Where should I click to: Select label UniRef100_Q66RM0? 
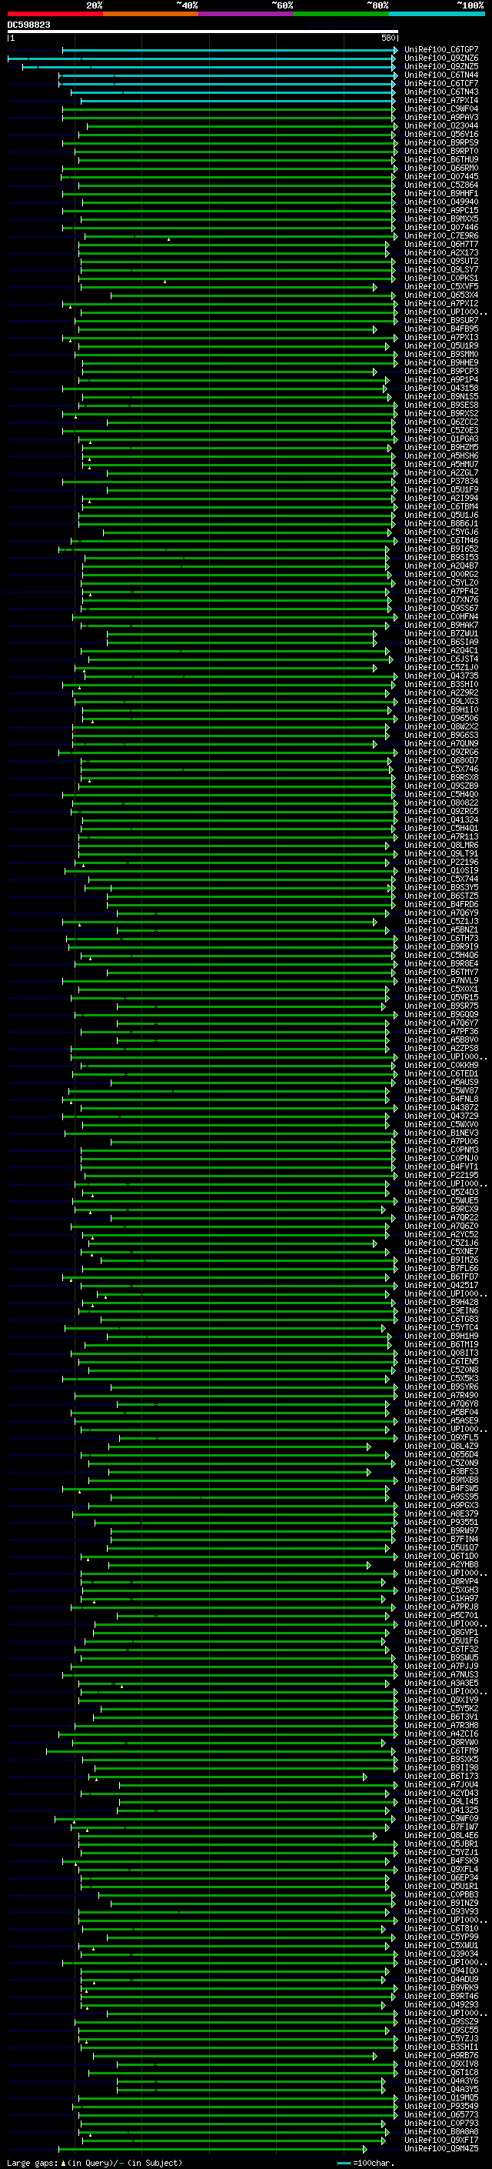(x=441, y=168)
